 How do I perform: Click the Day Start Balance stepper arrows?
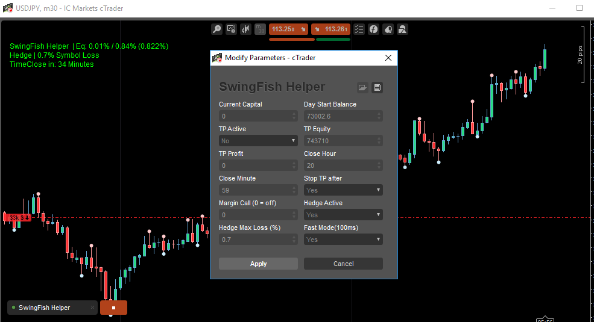coord(379,116)
